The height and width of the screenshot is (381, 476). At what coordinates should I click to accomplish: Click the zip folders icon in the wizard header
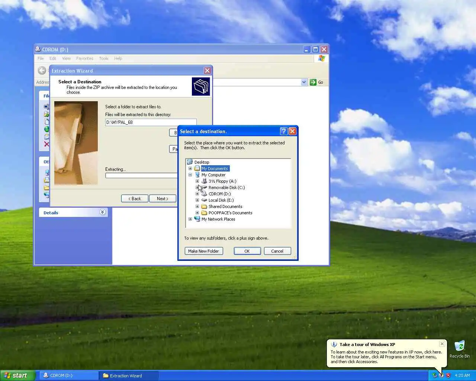pos(201,86)
